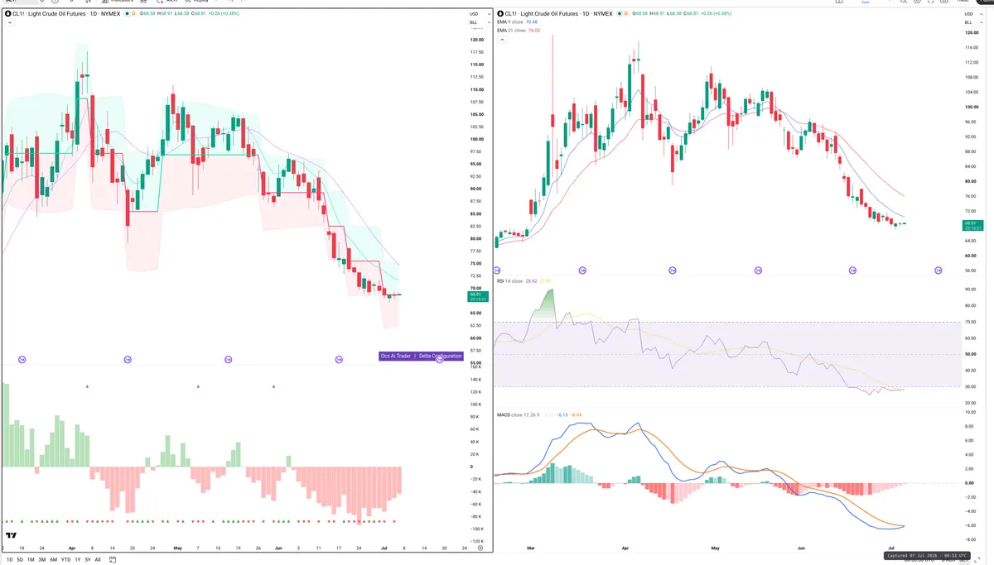Click the 90.00 level on RSI axis
994x565 pixels.
(969, 289)
